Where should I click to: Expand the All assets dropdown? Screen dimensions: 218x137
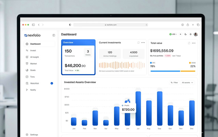(187, 83)
